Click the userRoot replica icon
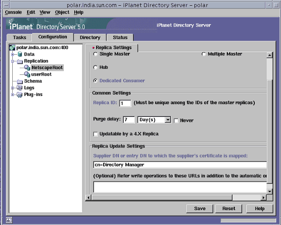The image size is (281, 225). [x=27, y=74]
